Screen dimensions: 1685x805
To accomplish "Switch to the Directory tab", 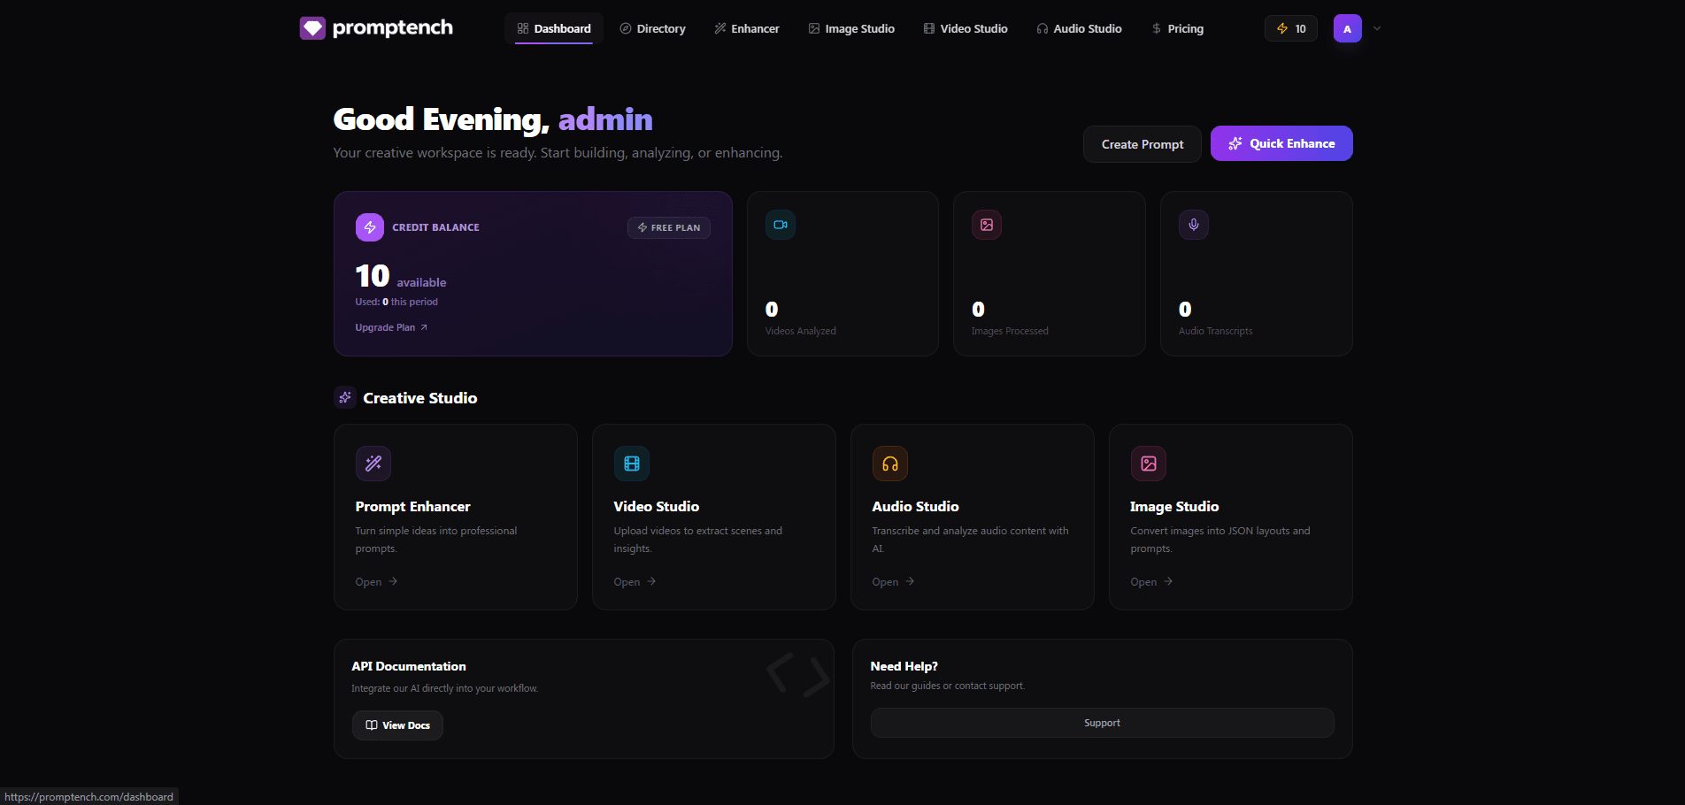I will pyautogui.click(x=652, y=27).
